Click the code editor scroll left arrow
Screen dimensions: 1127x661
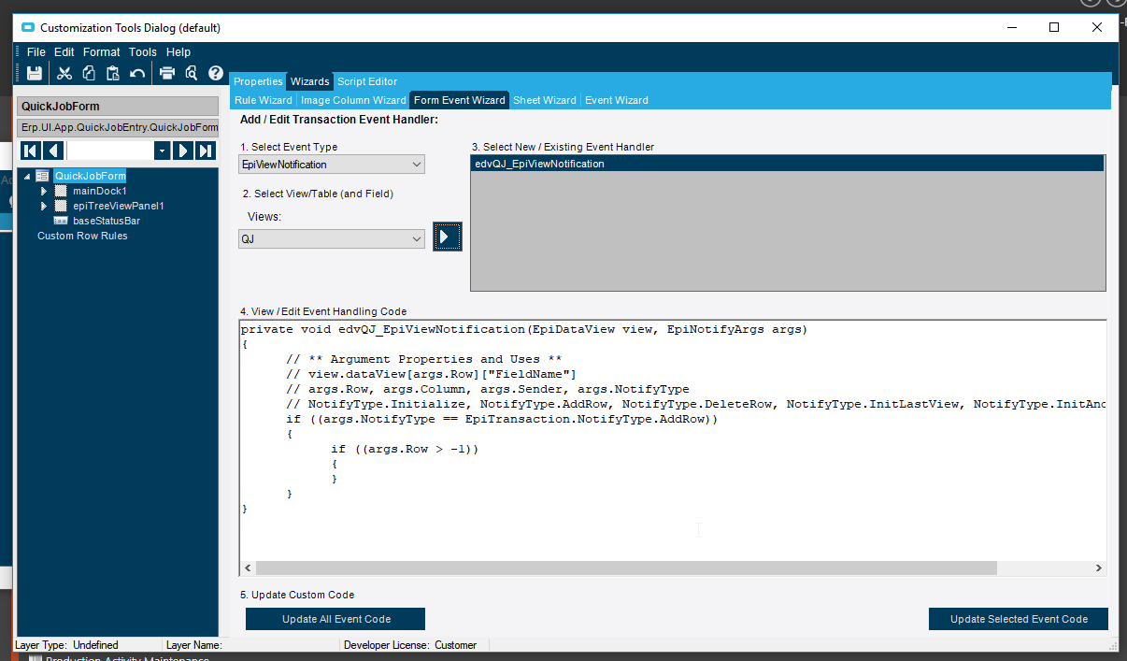248,568
